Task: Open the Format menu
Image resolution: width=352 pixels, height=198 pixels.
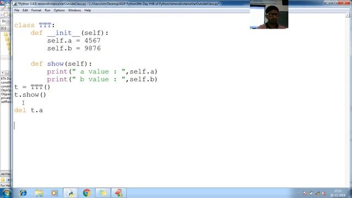Action: click(36, 10)
